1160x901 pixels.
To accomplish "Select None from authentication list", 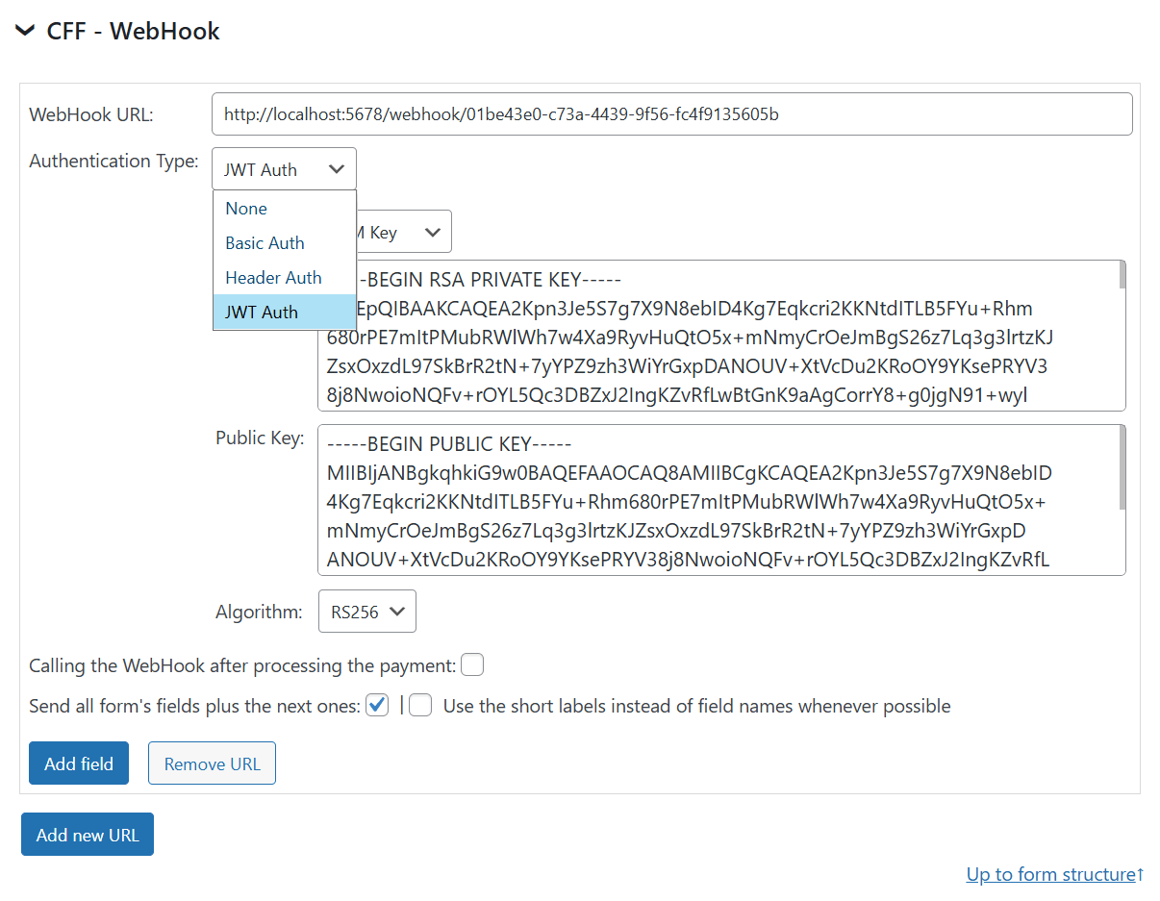I will click(285, 209).
